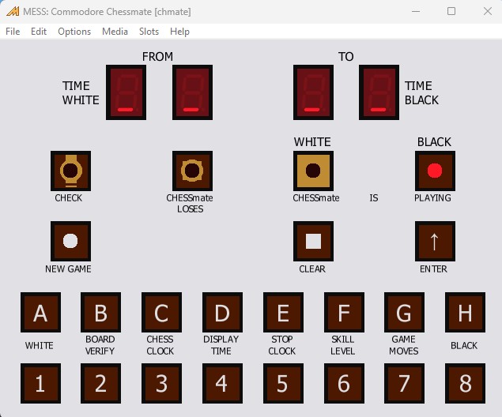Viewport: 502px width, 417px height.
Task: Tap number key 5
Action: point(283,383)
